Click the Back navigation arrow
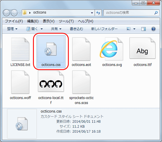The width and height of the screenshot is (162, 142). click(6, 13)
